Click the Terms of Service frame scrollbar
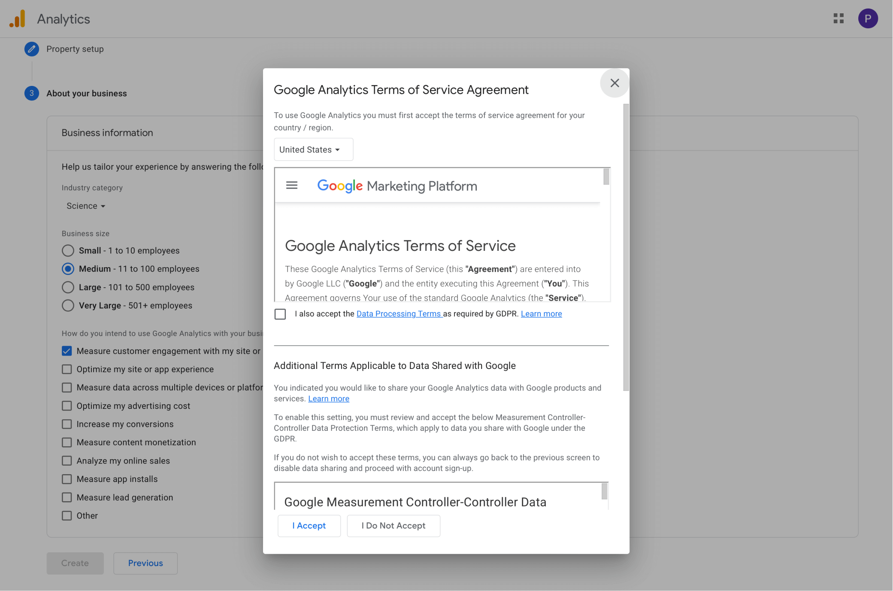This screenshot has height=591, width=893. (x=606, y=177)
